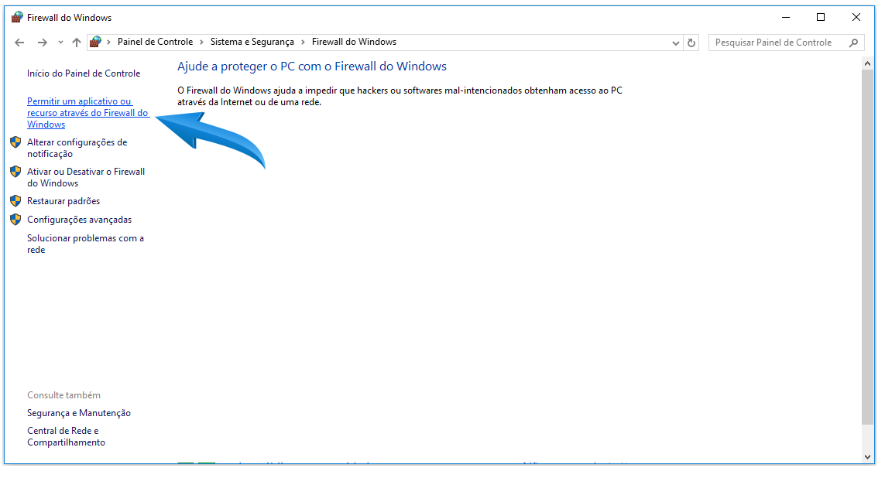Click the Firewall do Windows title icon

(17, 18)
